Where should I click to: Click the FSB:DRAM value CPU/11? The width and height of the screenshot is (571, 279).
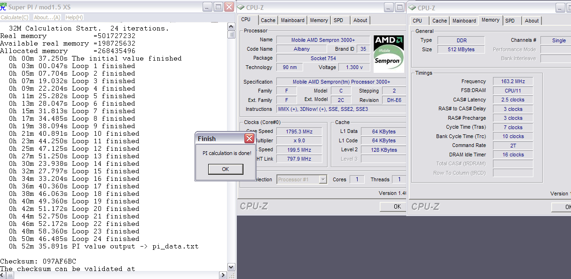(513, 91)
